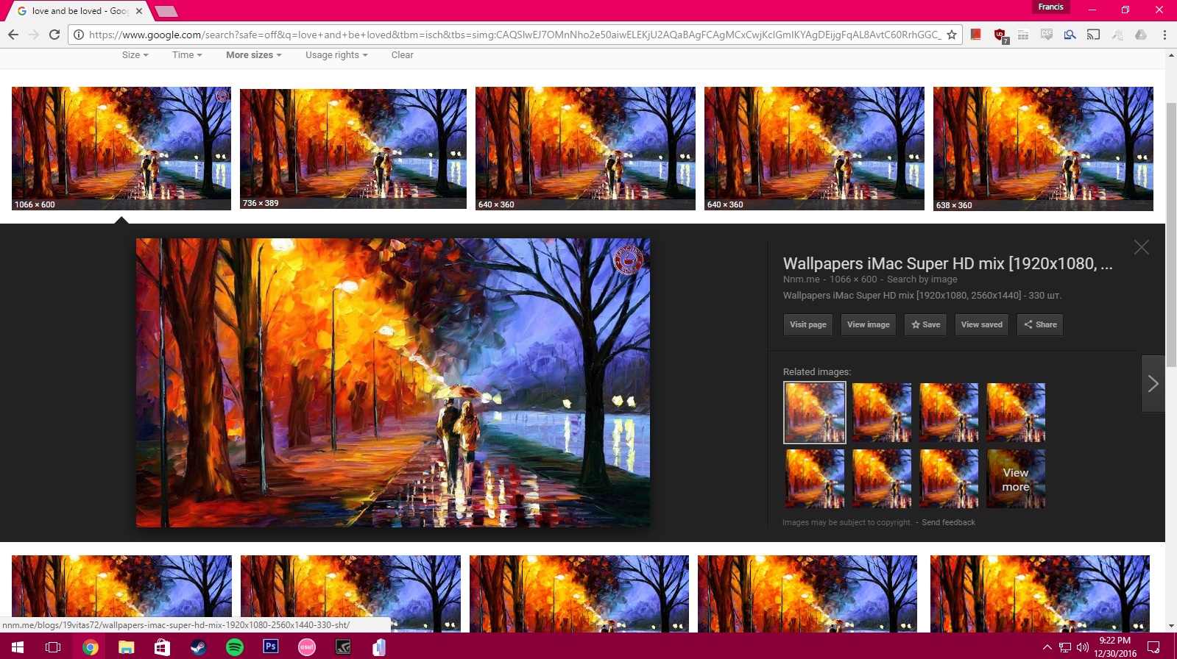
Task: Open Task View on the taskbar
Action: pos(53,647)
